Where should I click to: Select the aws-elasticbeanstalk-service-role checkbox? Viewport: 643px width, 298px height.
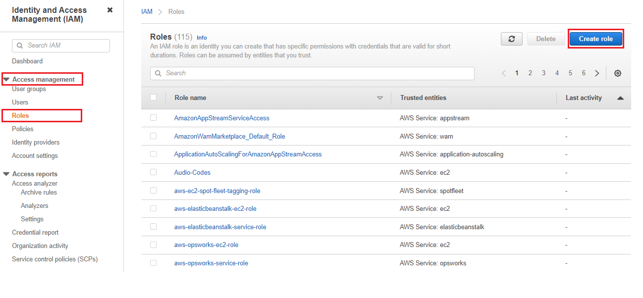pos(154,226)
